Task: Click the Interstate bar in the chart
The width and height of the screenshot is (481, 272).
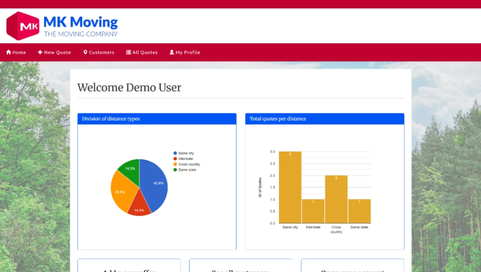Action: click(313, 211)
